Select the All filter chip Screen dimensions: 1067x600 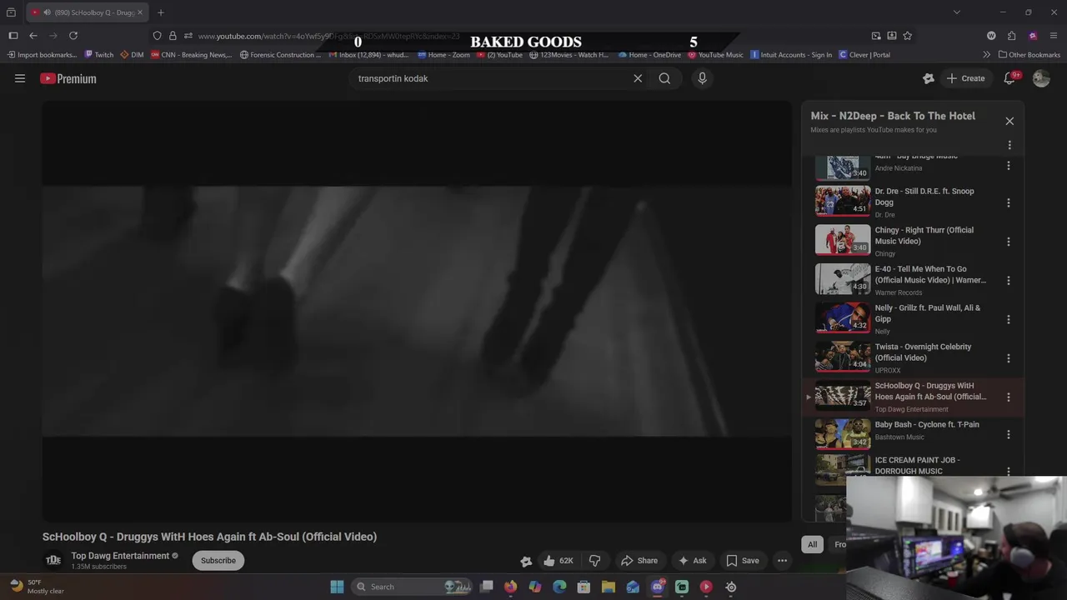(x=812, y=544)
